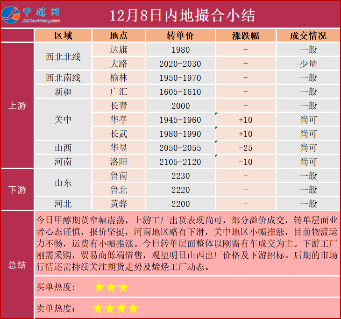
Task: Select the 总结 section label
Action: [17, 265]
